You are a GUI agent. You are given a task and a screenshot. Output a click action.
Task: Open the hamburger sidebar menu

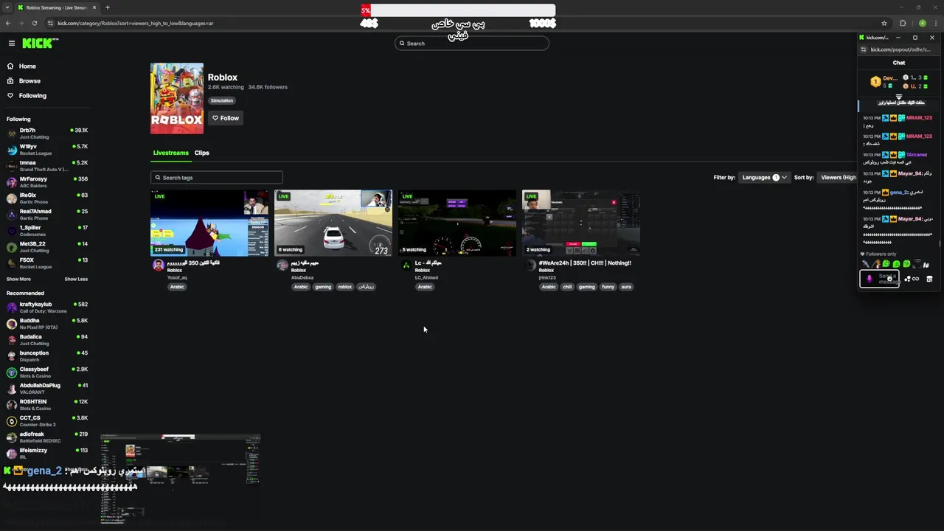(11, 44)
